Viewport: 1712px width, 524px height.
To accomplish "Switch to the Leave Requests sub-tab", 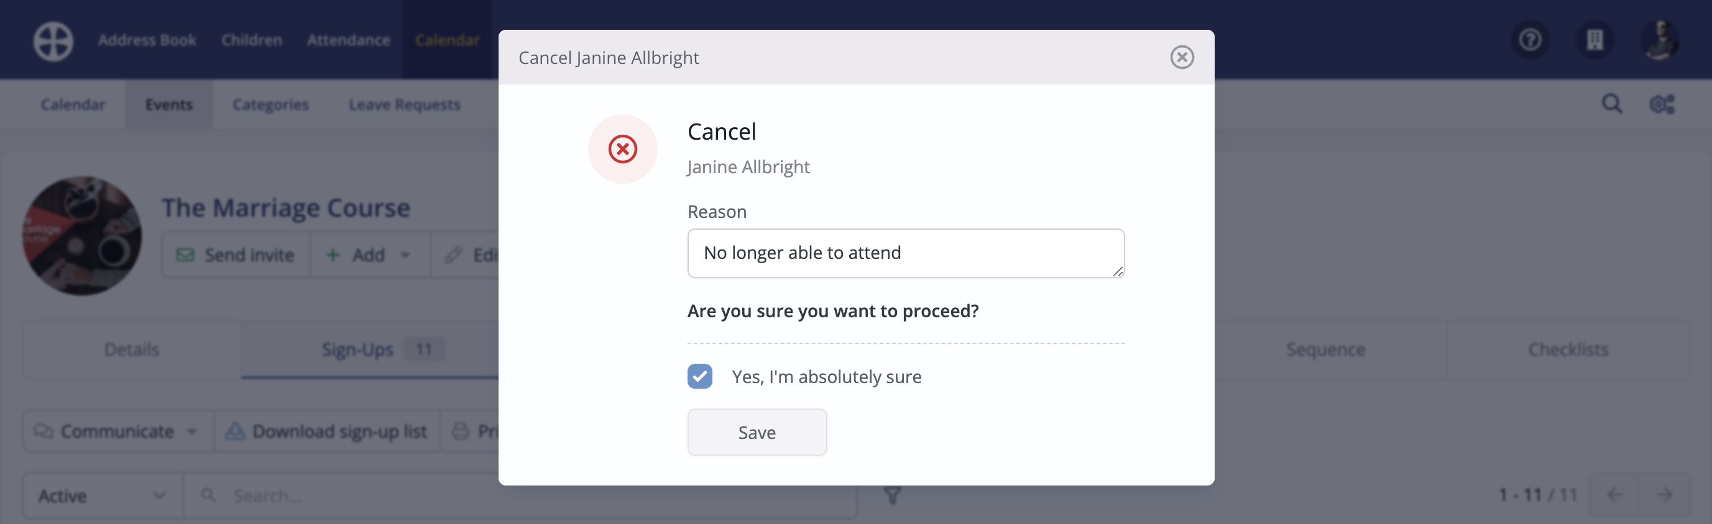I will 404,104.
